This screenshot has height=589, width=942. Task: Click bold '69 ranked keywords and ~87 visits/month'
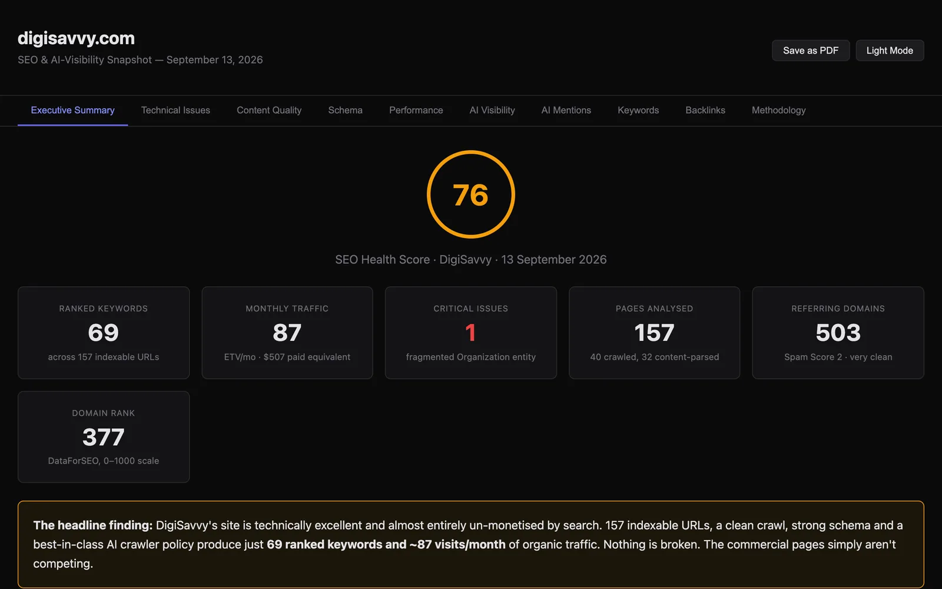(x=386, y=545)
